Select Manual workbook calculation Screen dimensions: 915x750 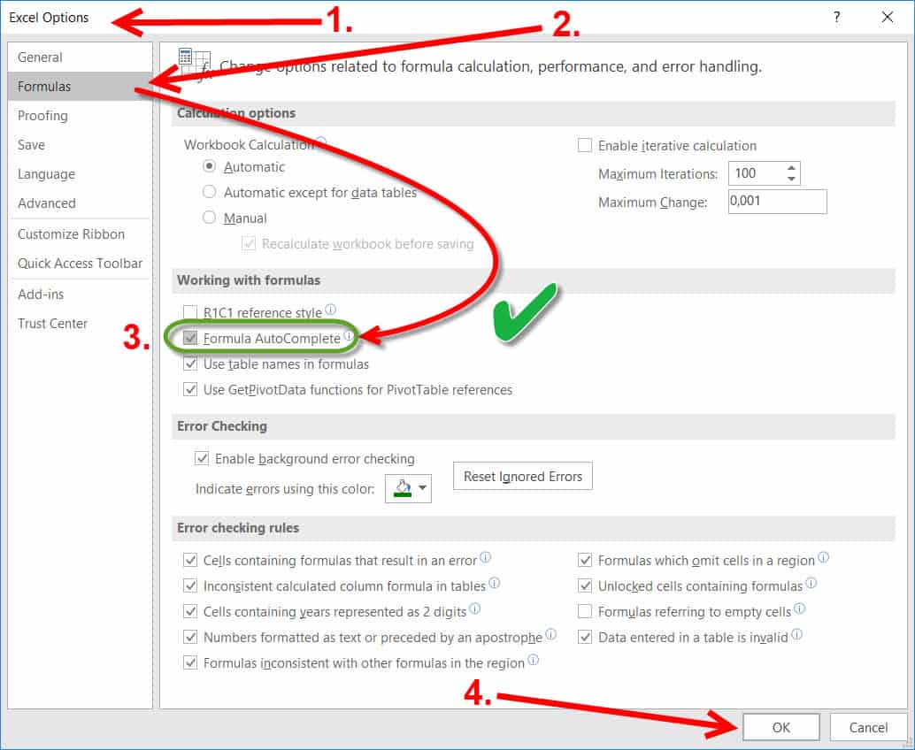coord(209,218)
